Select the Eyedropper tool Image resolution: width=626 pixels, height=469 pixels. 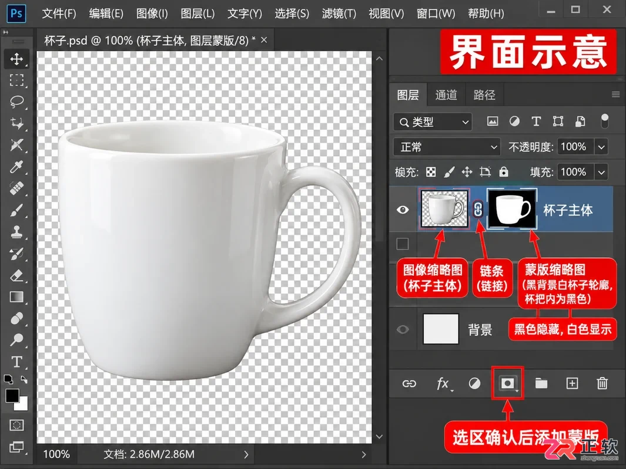click(x=16, y=166)
